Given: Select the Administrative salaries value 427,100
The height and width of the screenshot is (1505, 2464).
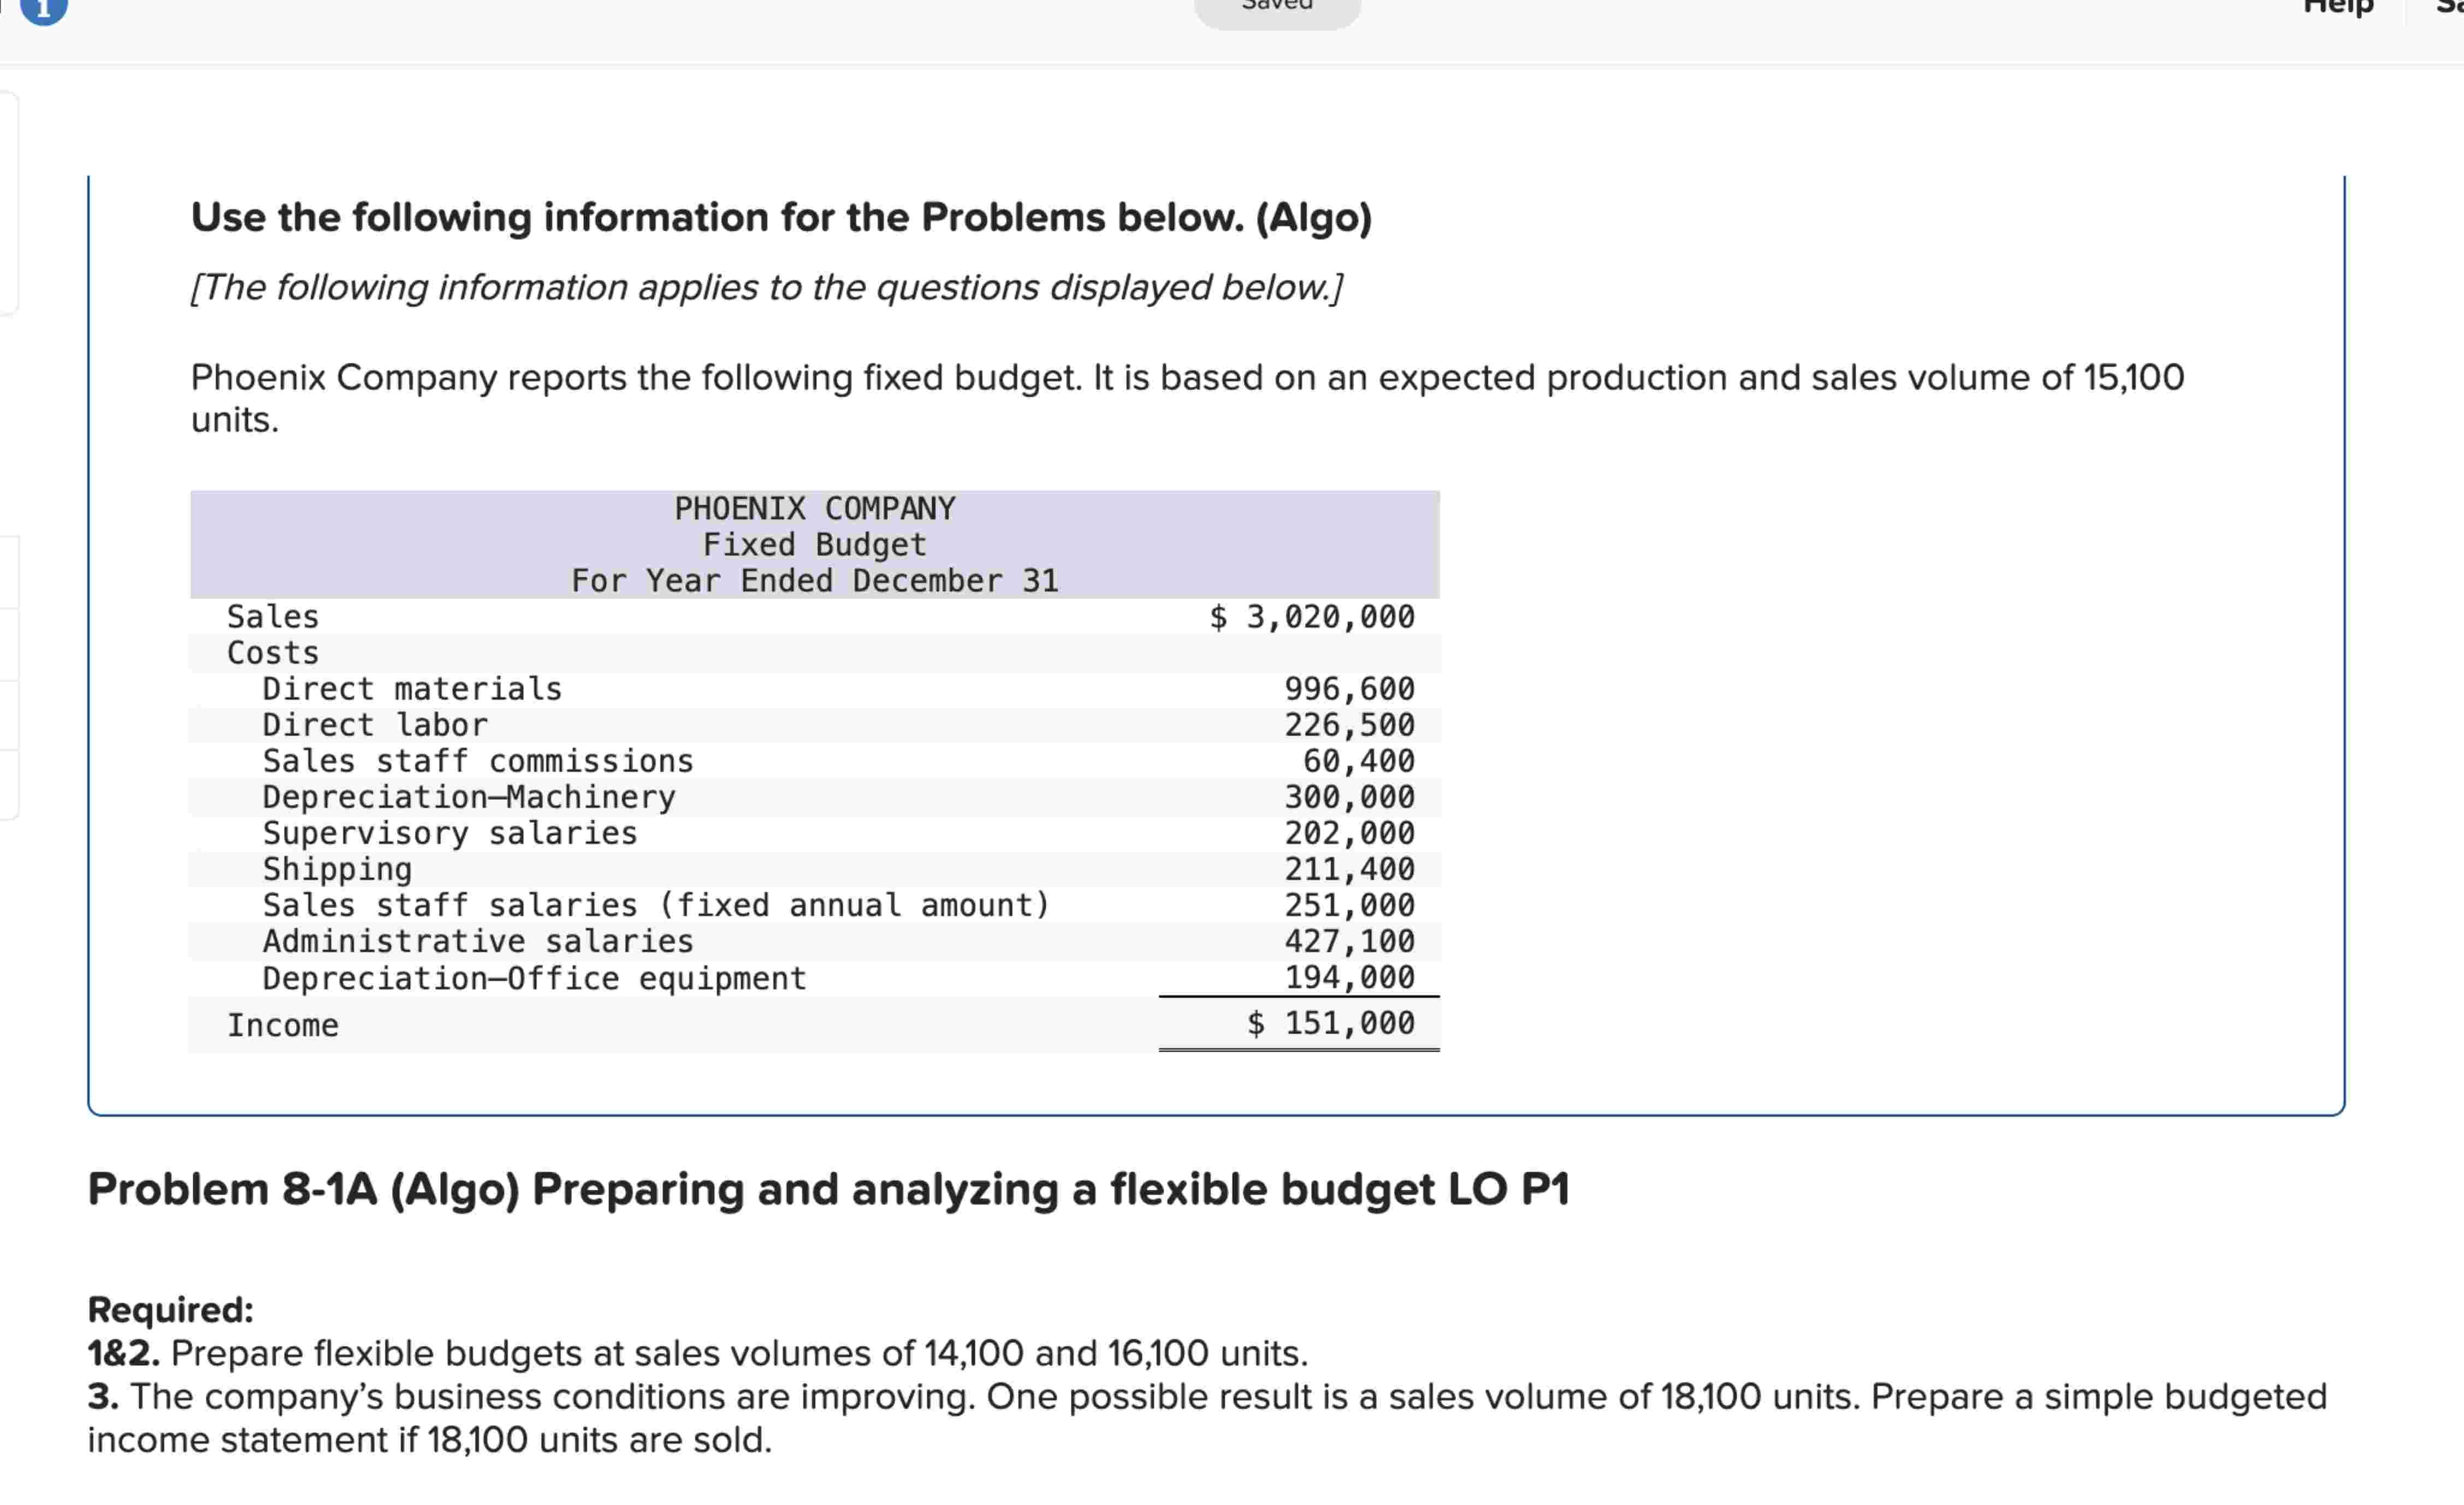Looking at the screenshot, I should coord(1349,941).
